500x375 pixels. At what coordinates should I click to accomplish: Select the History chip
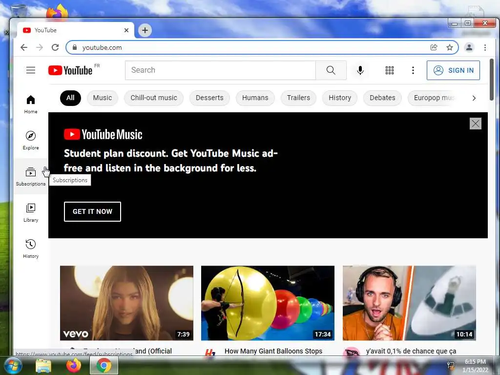point(340,98)
